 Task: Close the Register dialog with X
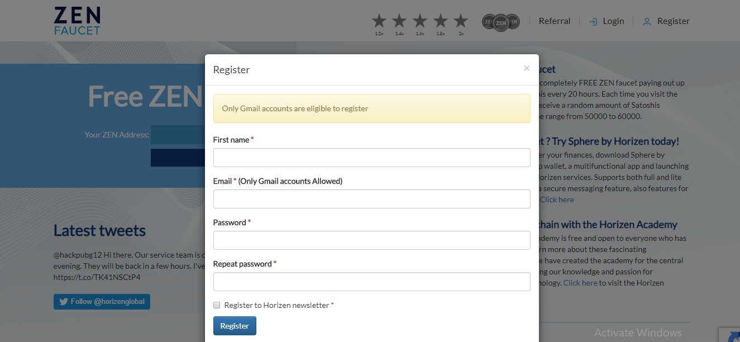pyautogui.click(x=527, y=68)
